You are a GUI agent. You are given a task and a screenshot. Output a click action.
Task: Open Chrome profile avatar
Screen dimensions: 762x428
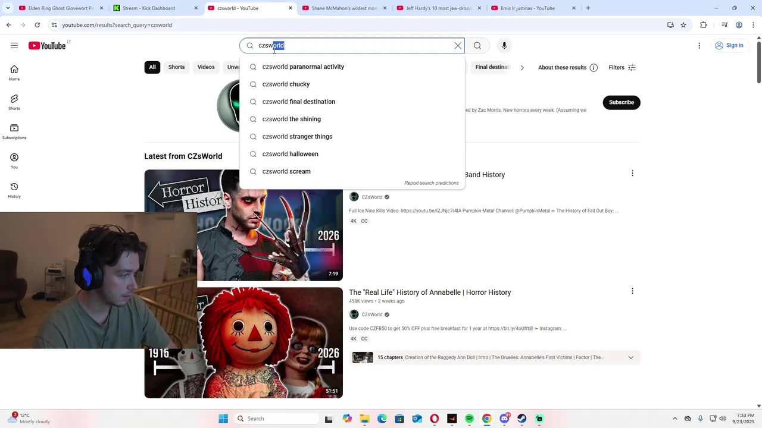click(739, 25)
